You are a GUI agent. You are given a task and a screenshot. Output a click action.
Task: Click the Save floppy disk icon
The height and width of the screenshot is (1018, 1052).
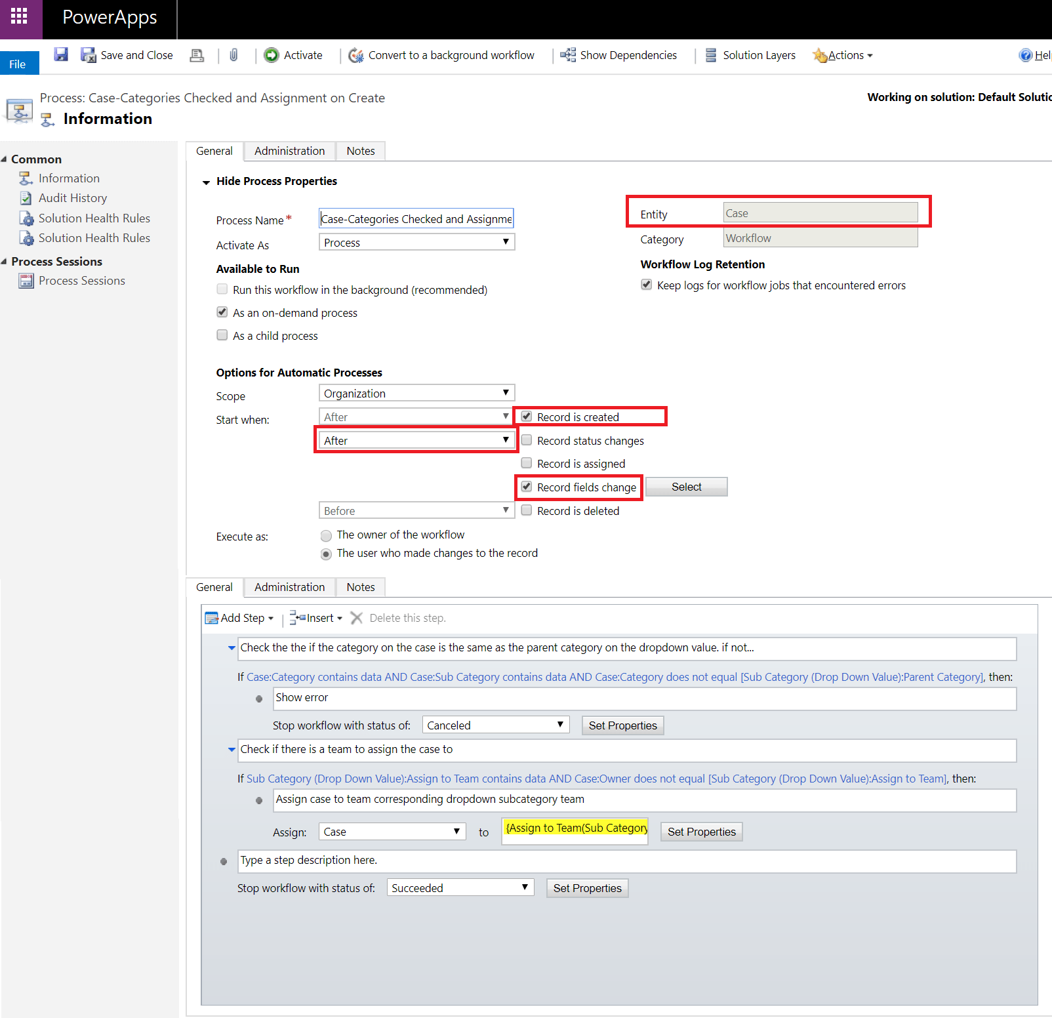61,54
